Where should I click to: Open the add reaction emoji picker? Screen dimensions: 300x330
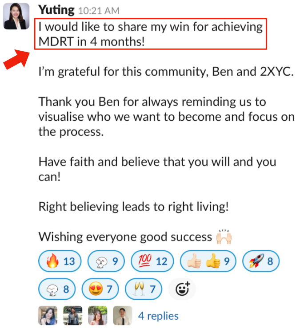182,289
